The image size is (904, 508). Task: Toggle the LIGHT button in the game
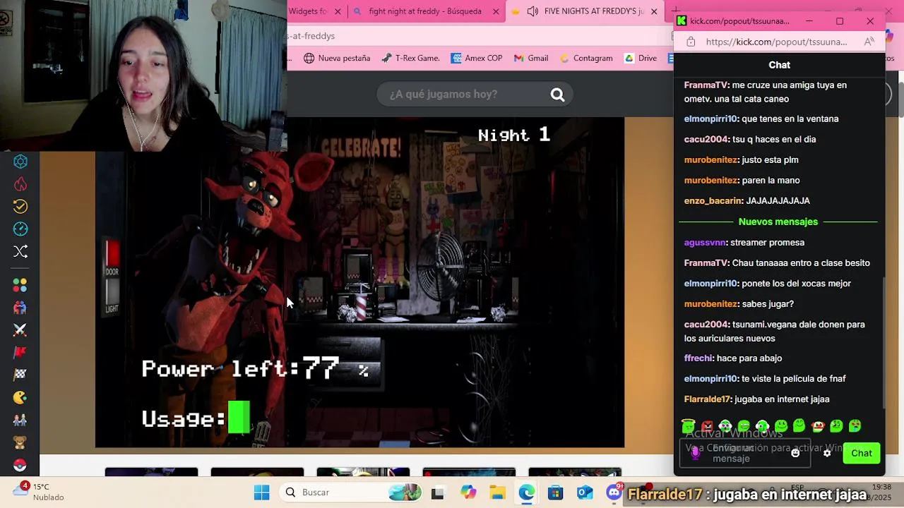[112, 296]
